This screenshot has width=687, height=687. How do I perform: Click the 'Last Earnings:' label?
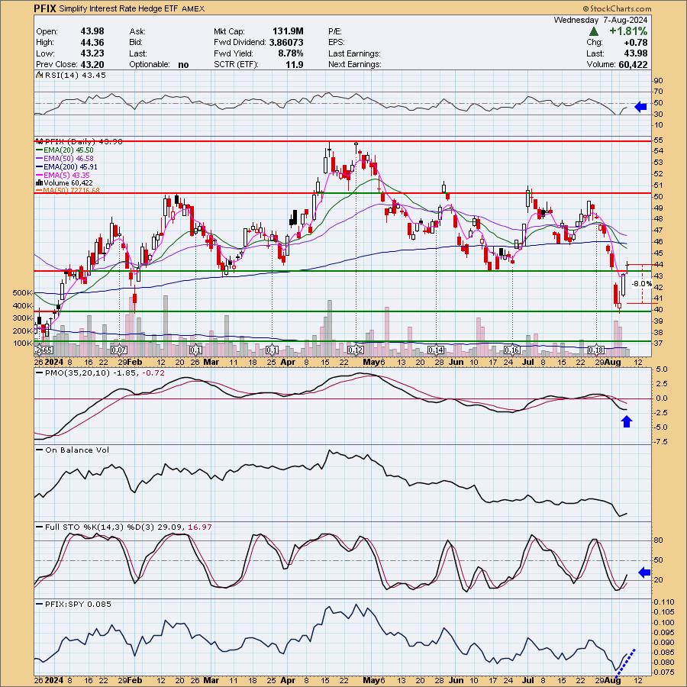(354, 53)
